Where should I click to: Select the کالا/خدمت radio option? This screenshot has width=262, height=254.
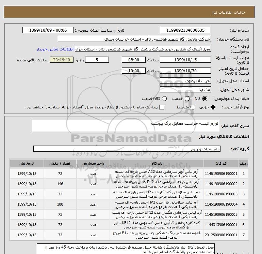164,99
